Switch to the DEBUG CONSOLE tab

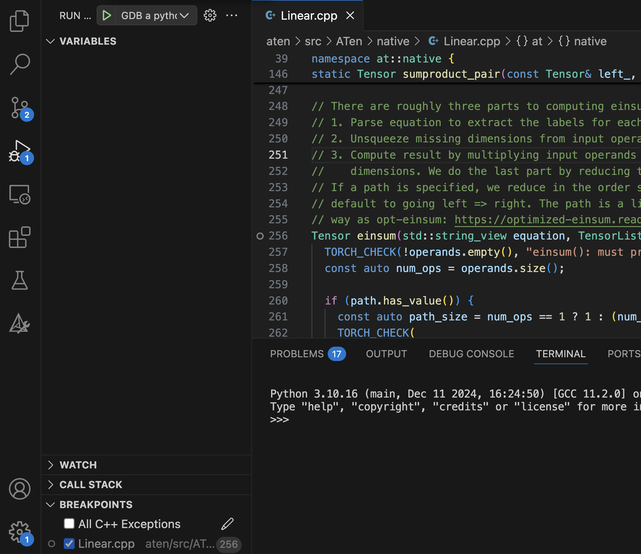click(471, 354)
